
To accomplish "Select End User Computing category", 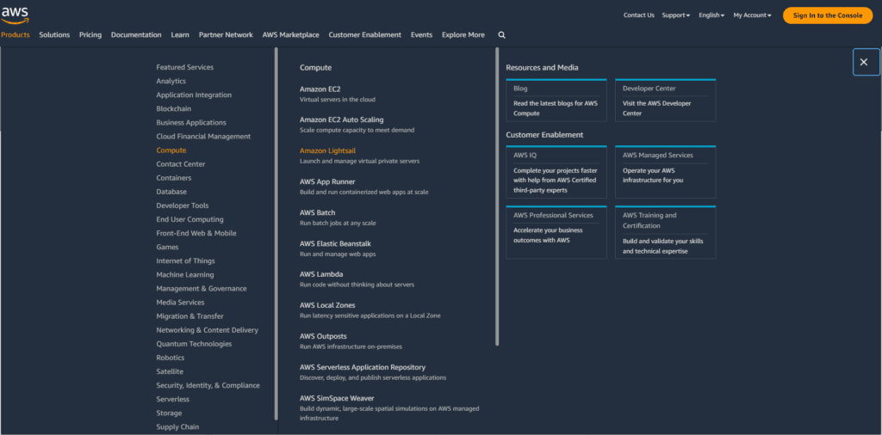I will click(189, 219).
